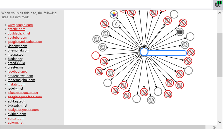Open the gstatic.com link
This screenshot has width=223, height=129.
(16, 29)
